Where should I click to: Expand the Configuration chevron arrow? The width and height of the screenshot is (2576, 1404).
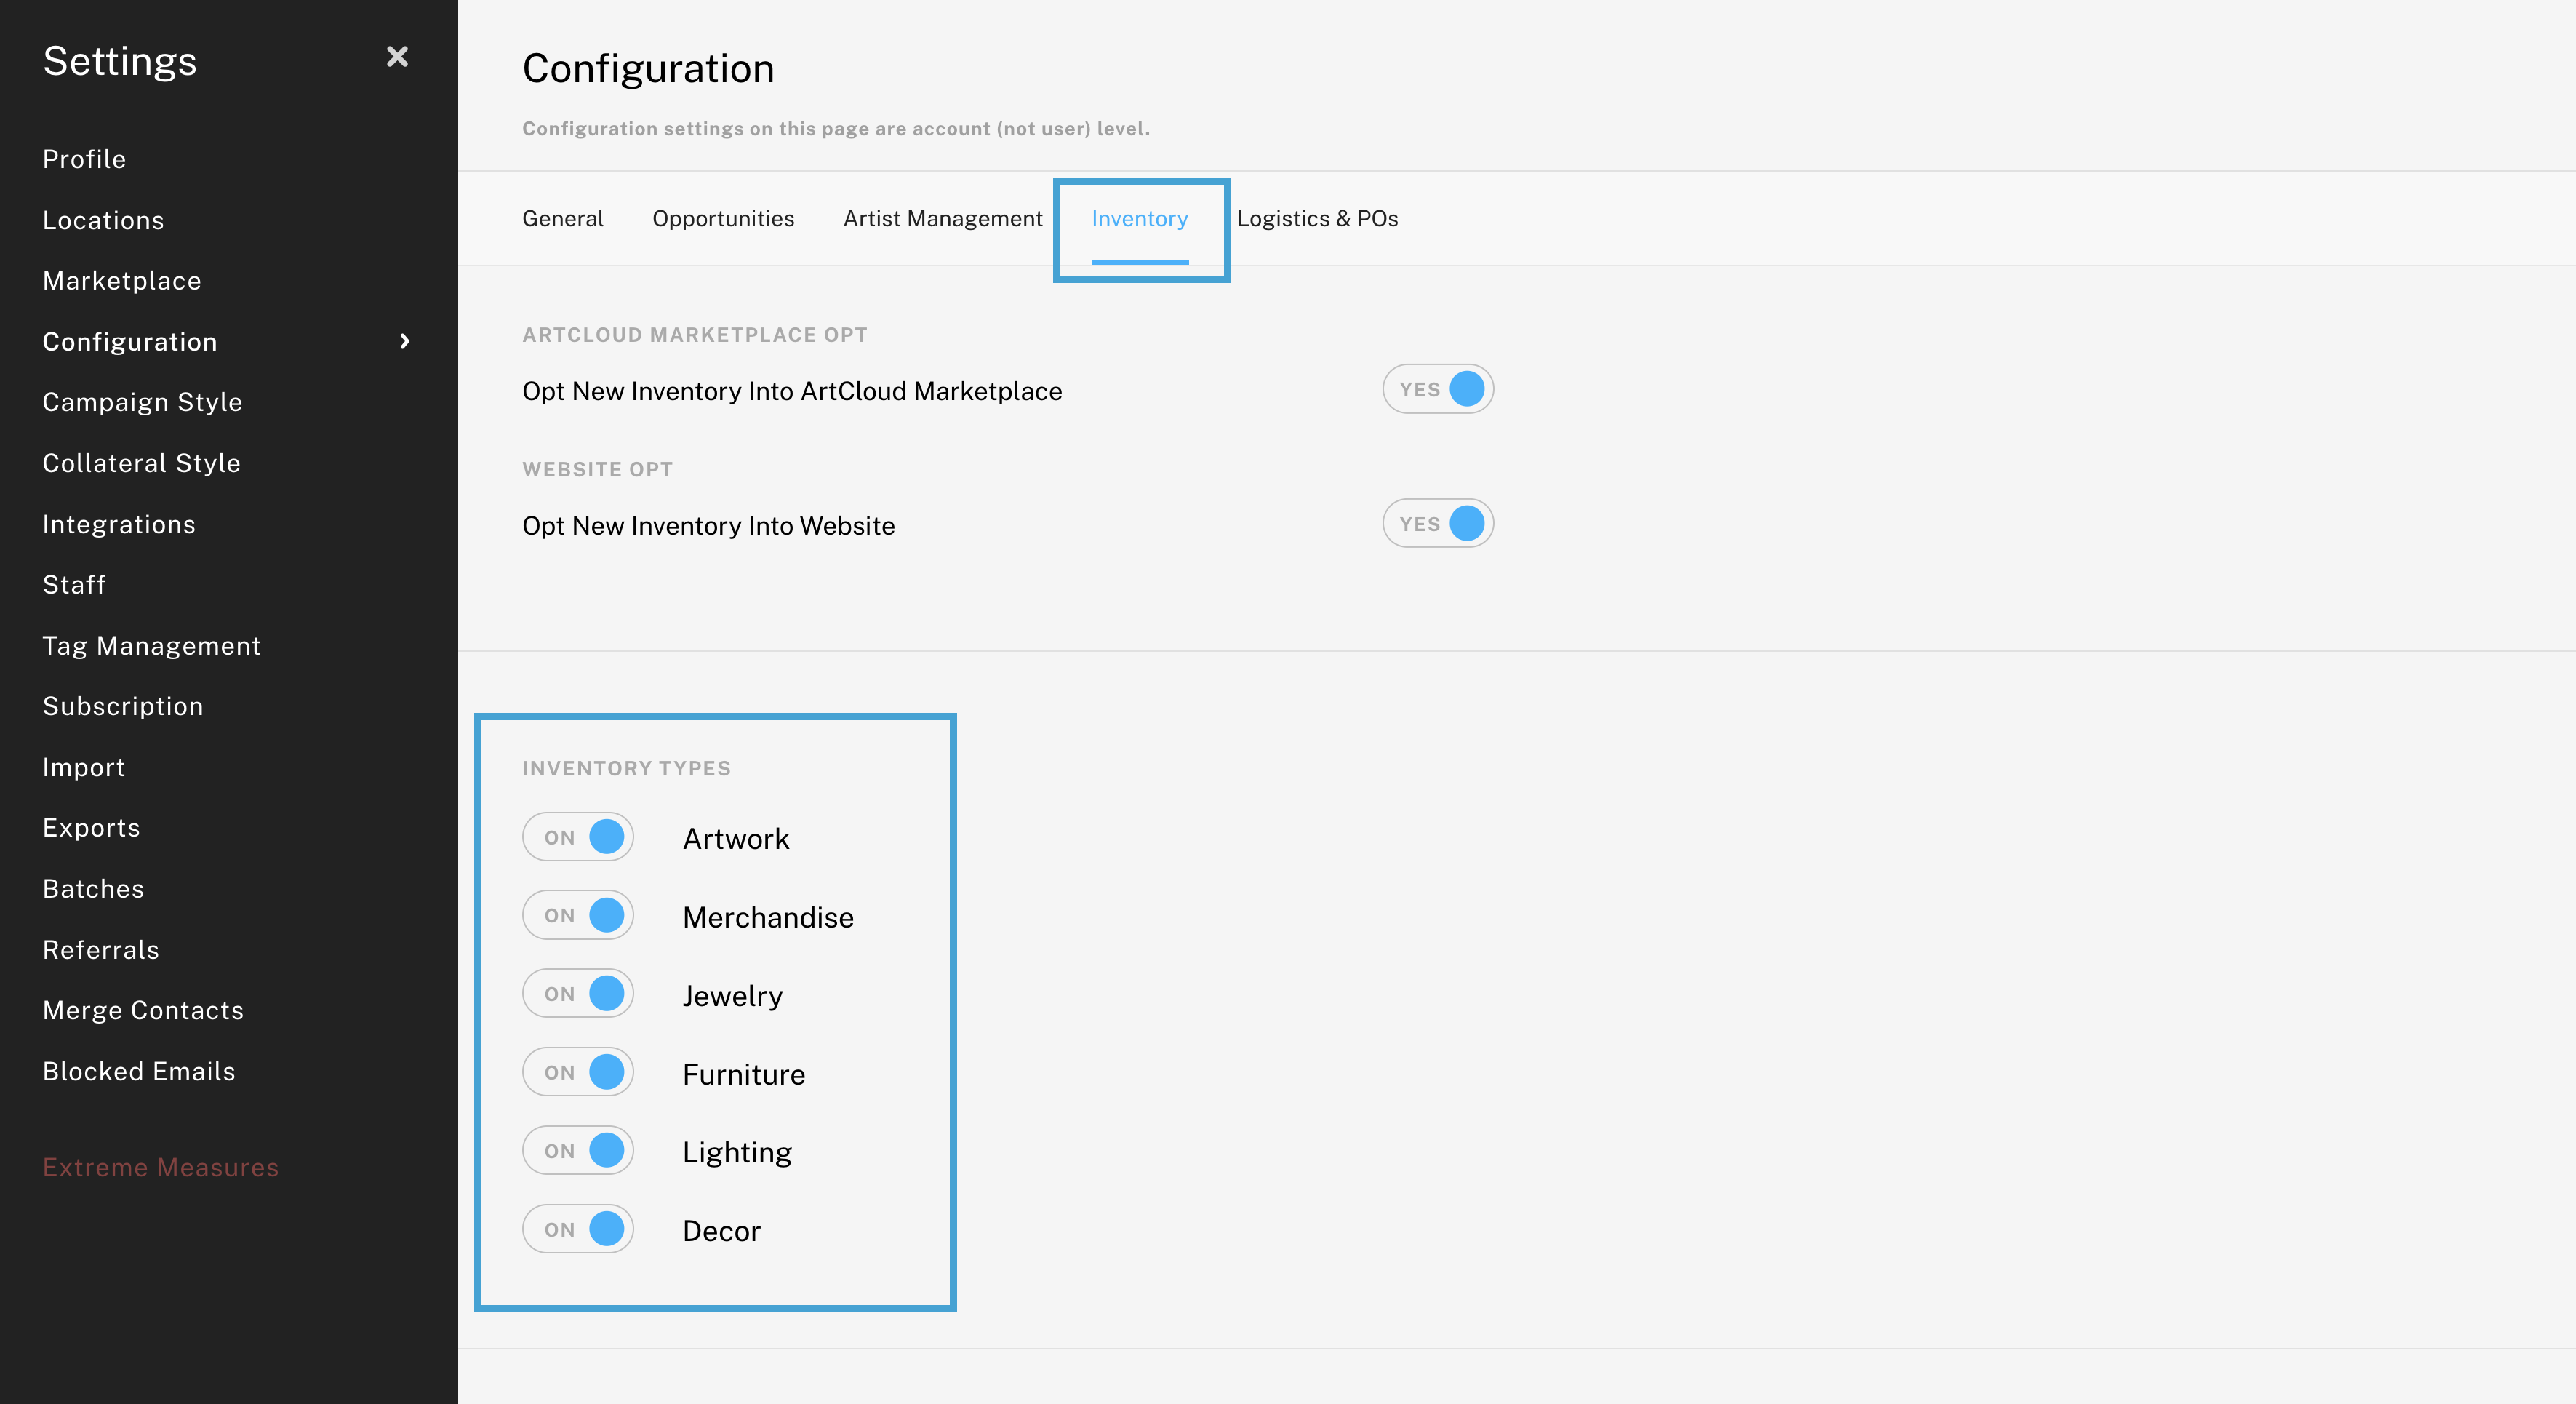point(404,342)
